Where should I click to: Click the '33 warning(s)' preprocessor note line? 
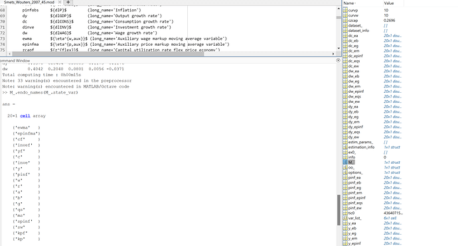67,80
